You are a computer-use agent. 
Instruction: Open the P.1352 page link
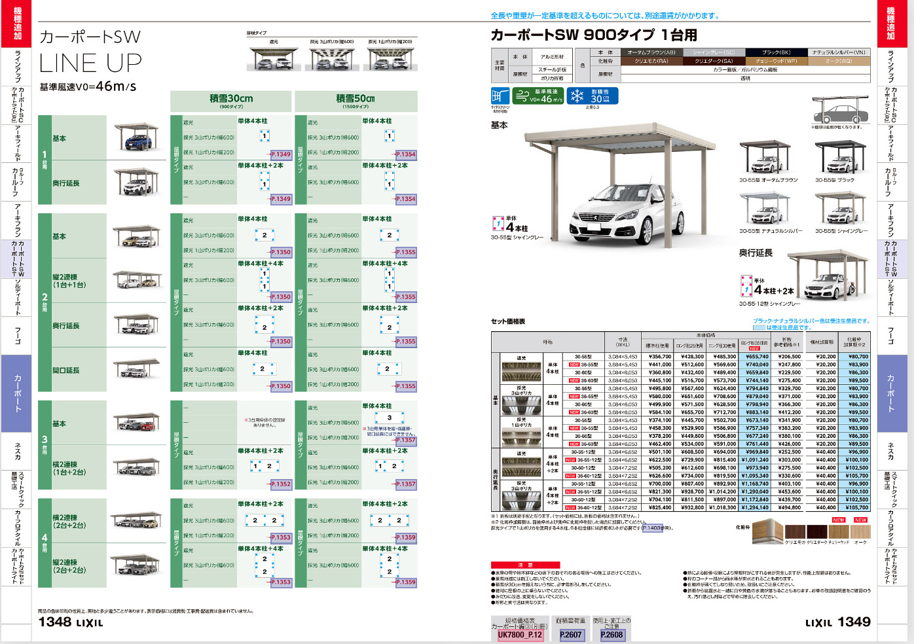(280, 484)
